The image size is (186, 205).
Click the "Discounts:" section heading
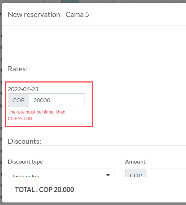click(x=24, y=141)
